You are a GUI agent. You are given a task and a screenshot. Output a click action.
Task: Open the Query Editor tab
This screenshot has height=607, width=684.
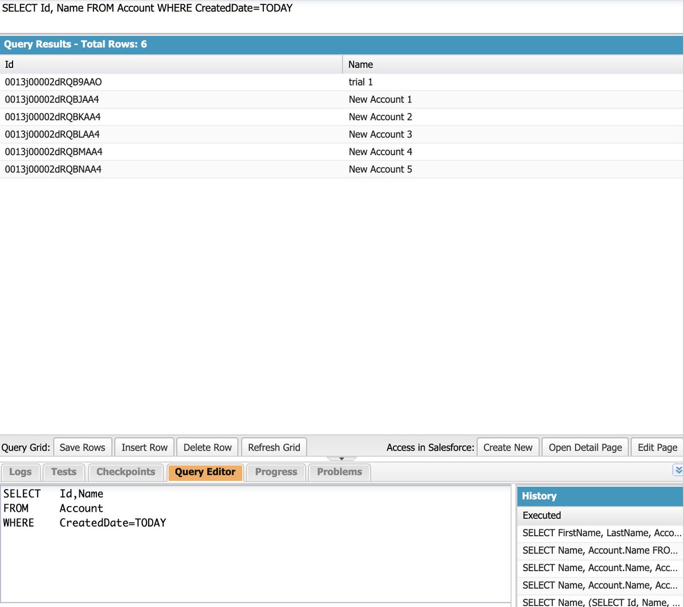(205, 472)
